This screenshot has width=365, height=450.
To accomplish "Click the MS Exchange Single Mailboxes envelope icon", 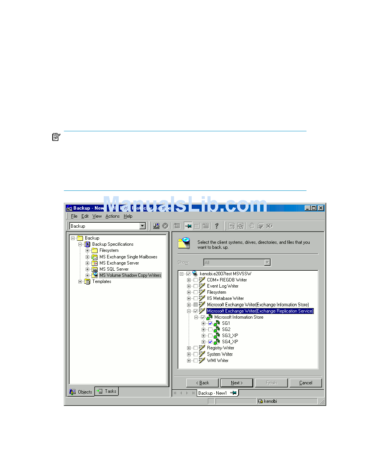I will pyautogui.click(x=95, y=257).
